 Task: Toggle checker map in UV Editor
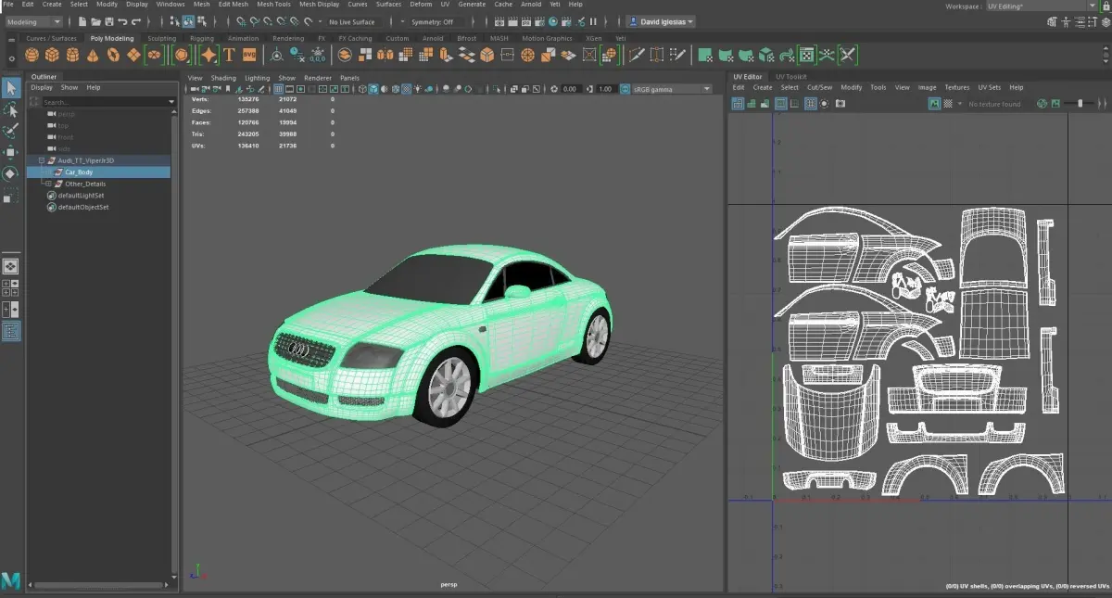(946, 104)
